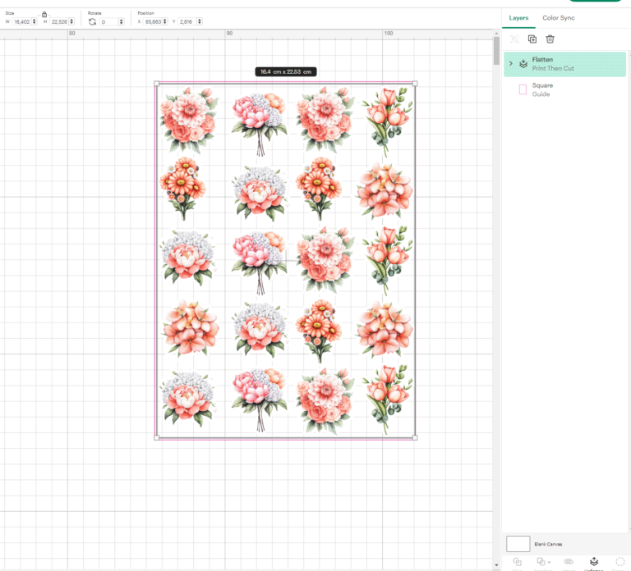Click the Unflatten icon
Viewport: 631px width, 571px height.
coord(593,561)
